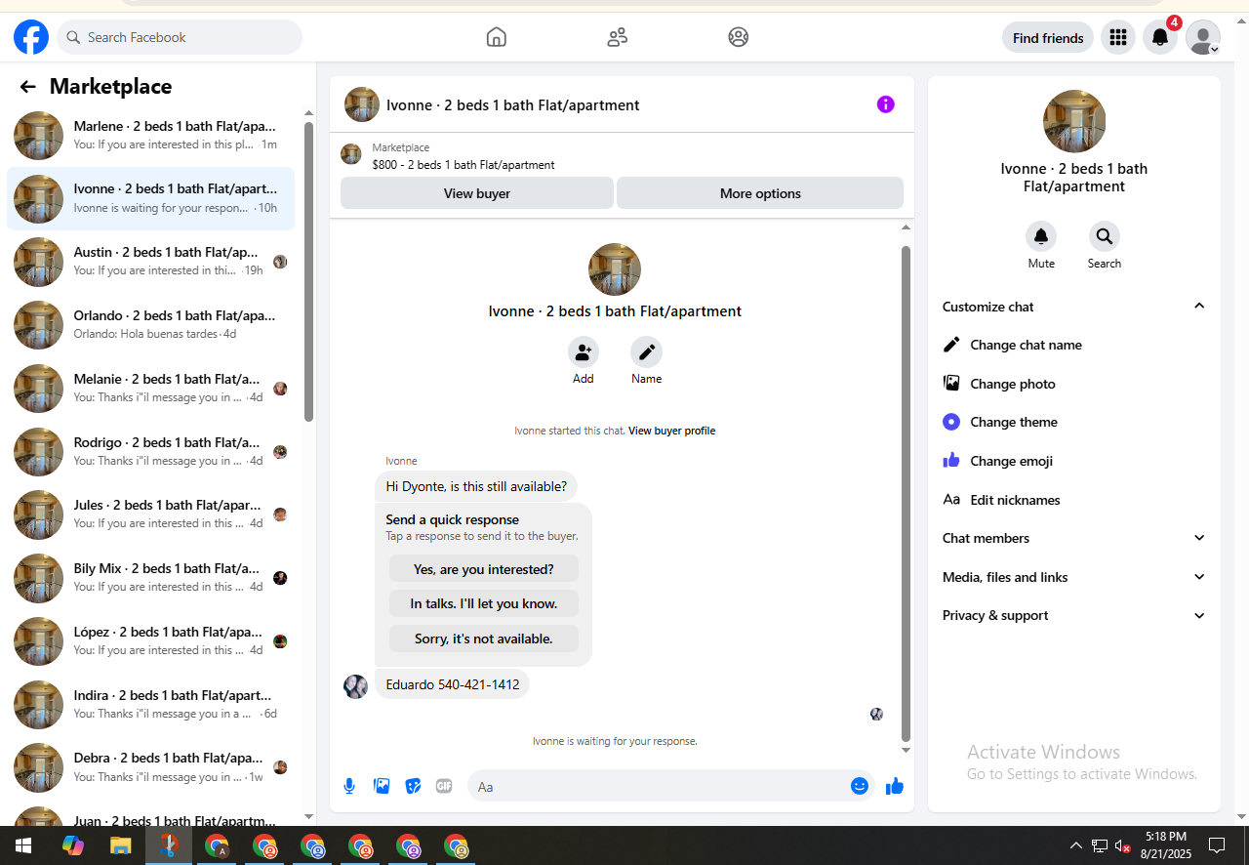Send quick reply "Yes, are you interested?"
This screenshot has width=1249, height=865.
click(x=484, y=569)
